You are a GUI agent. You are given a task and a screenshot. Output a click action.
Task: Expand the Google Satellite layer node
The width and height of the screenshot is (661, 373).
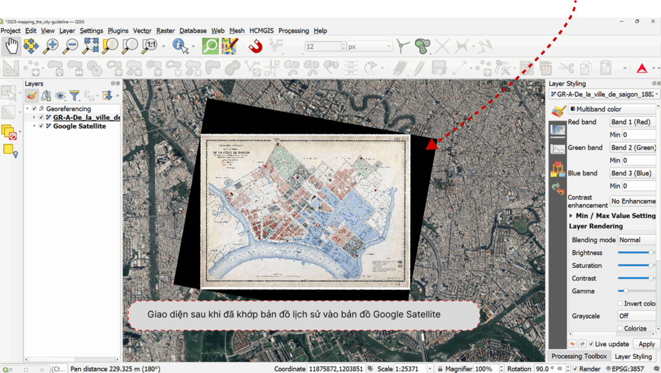tap(34, 126)
